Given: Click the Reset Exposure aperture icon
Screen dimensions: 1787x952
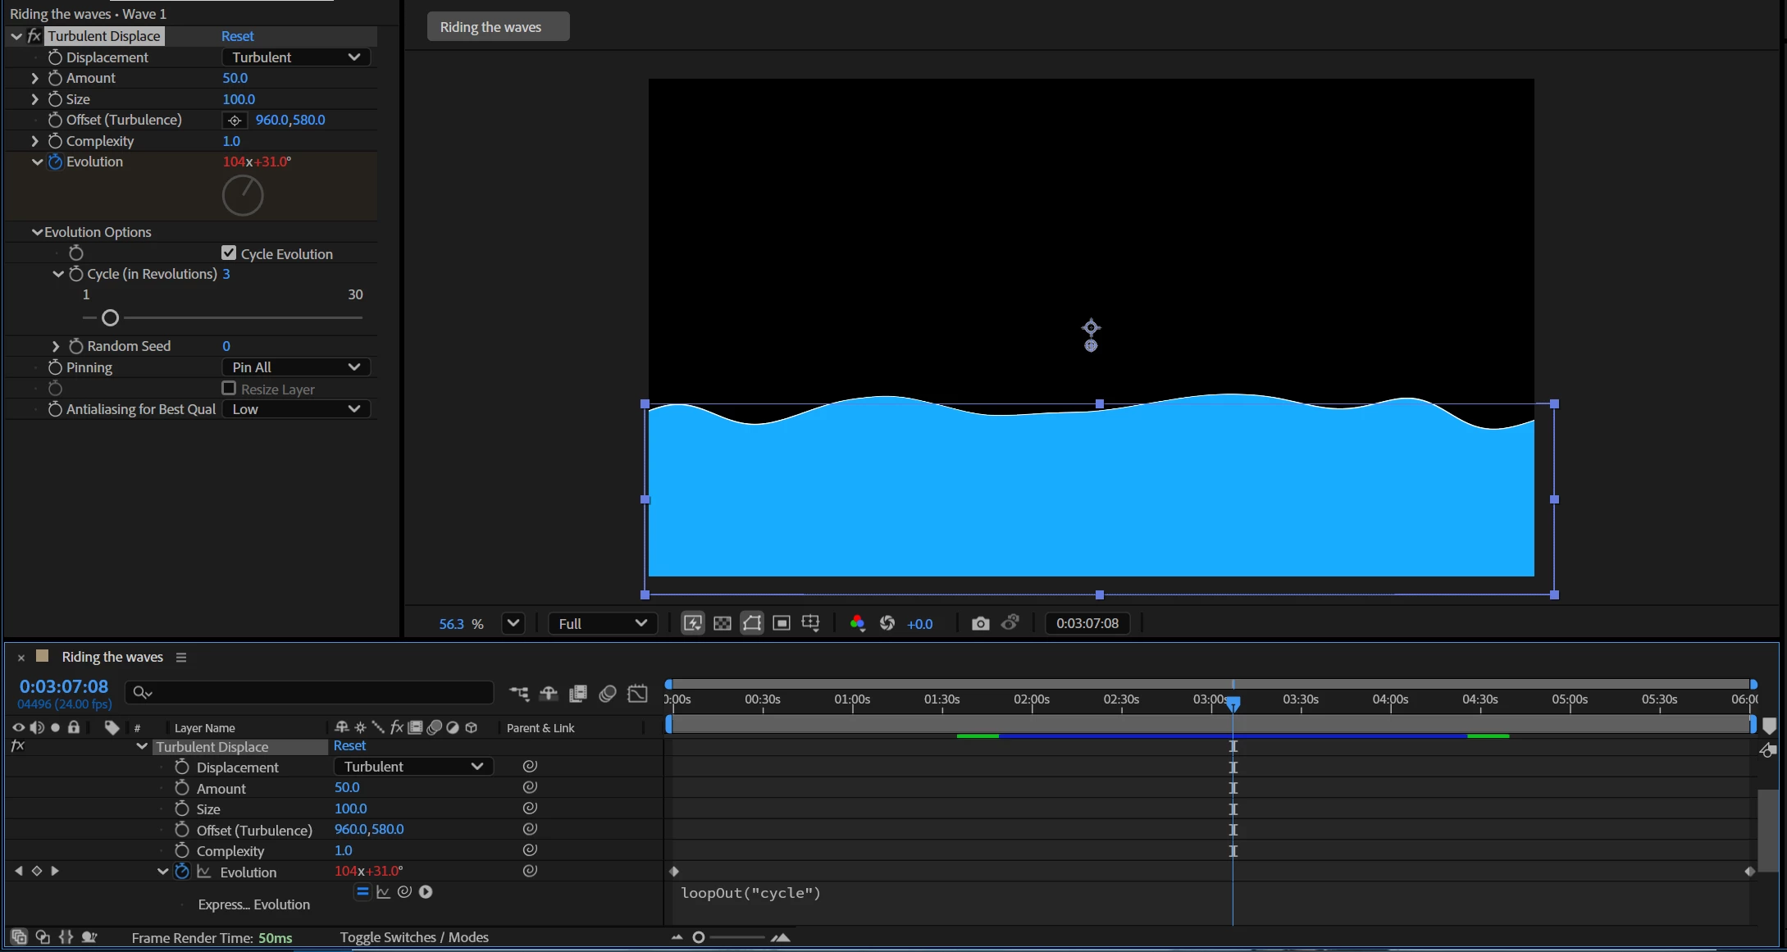Looking at the screenshot, I should pos(887,624).
